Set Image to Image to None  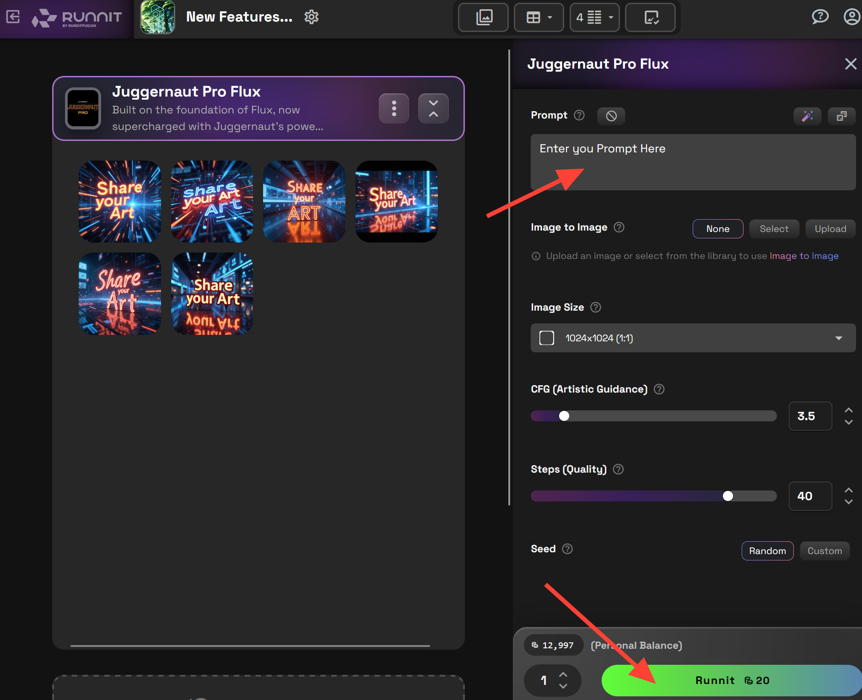tap(718, 229)
